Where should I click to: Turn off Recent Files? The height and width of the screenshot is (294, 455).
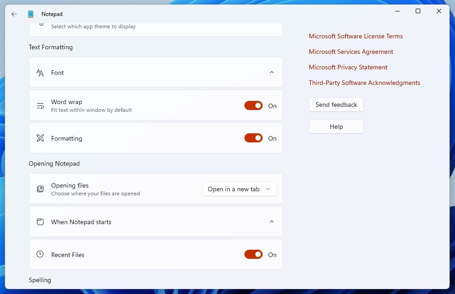click(x=254, y=254)
